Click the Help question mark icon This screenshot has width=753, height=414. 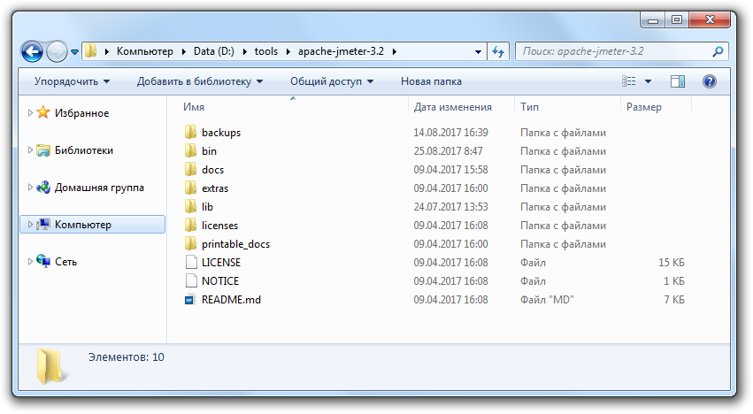pos(709,81)
